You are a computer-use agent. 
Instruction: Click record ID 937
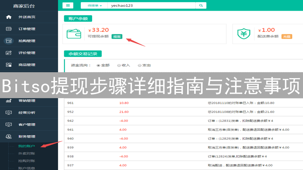pyautogui.click(x=70, y=165)
